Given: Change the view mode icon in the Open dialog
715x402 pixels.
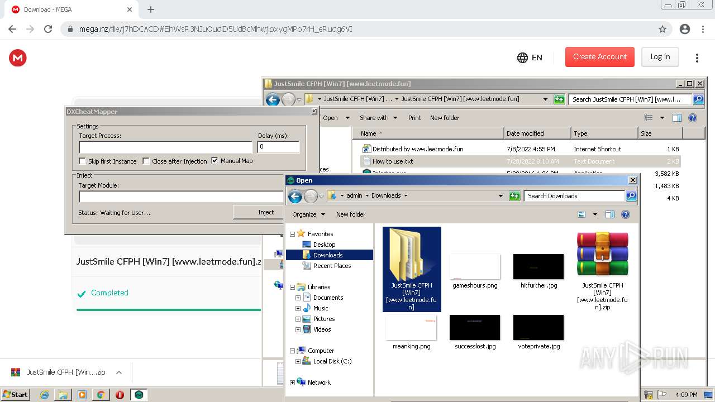Looking at the screenshot, I should pos(581,214).
